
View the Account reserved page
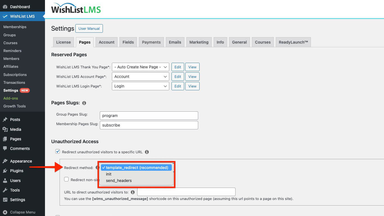pos(192,76)
